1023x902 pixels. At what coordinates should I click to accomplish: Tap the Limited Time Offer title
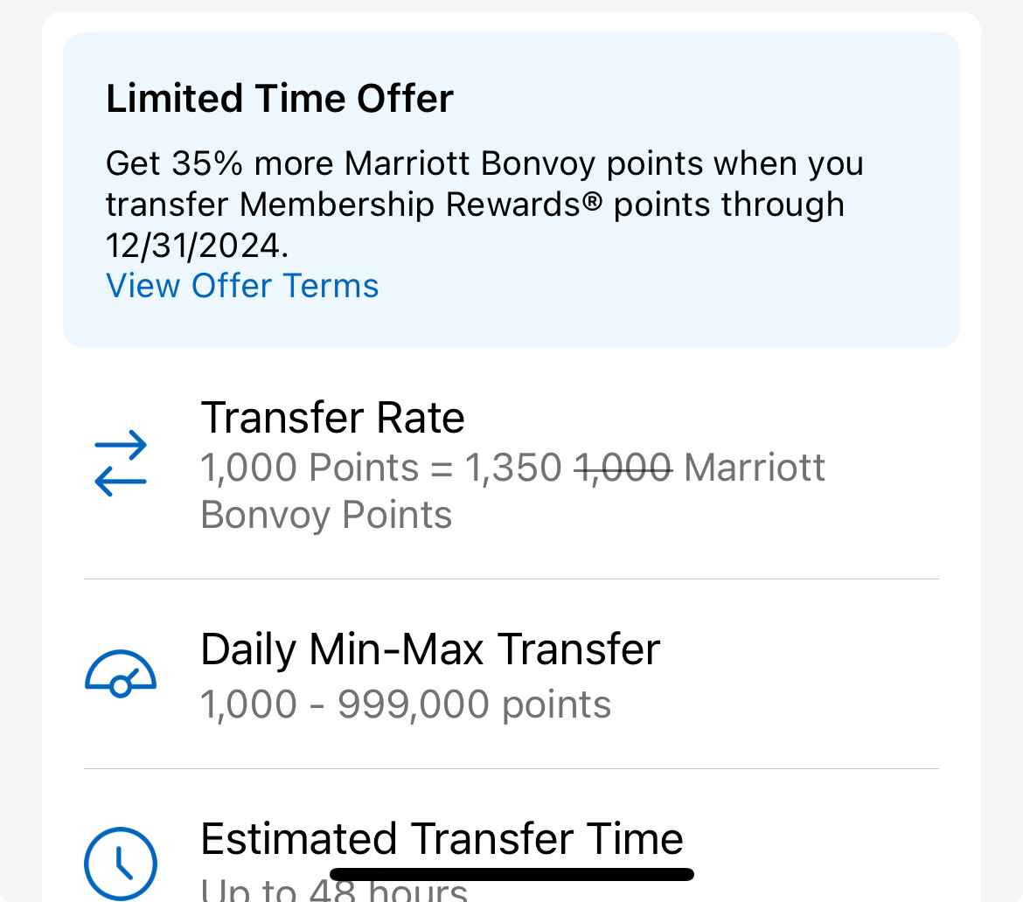pos(280,99)
